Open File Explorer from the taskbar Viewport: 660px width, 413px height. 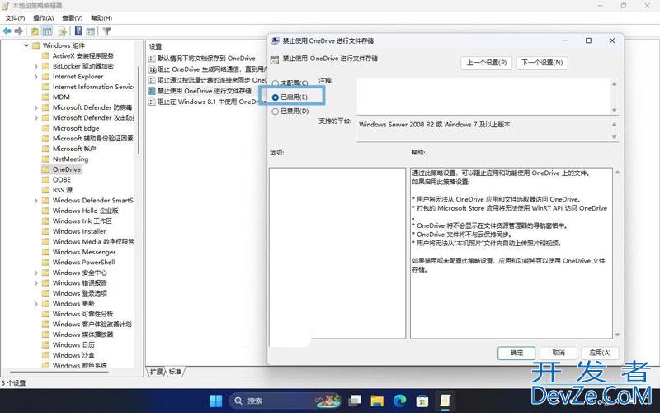tap(377, 401)
